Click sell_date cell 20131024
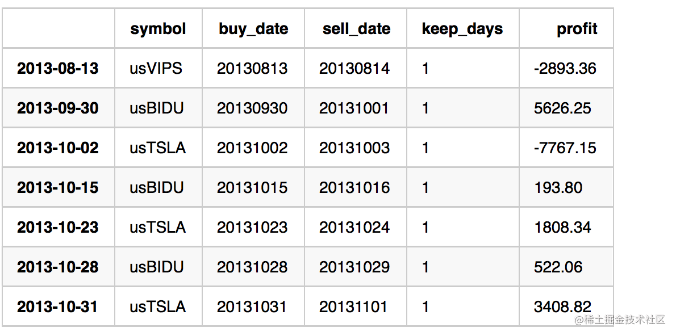This screenshot has height=336, width=676. (x=354, y=228)
